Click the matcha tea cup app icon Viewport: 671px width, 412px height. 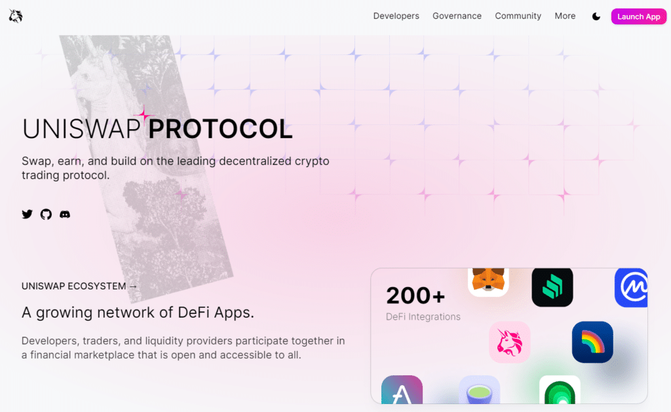(479, 390)
